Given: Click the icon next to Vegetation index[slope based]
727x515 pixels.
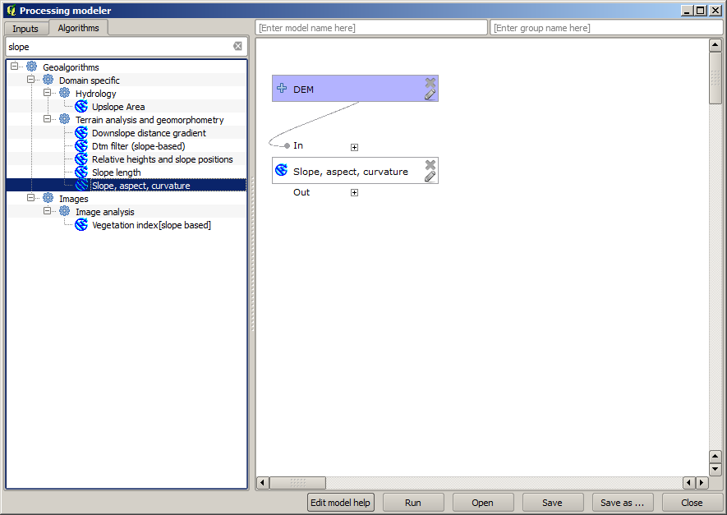Looking at the screenshot, I should point(81,225).
